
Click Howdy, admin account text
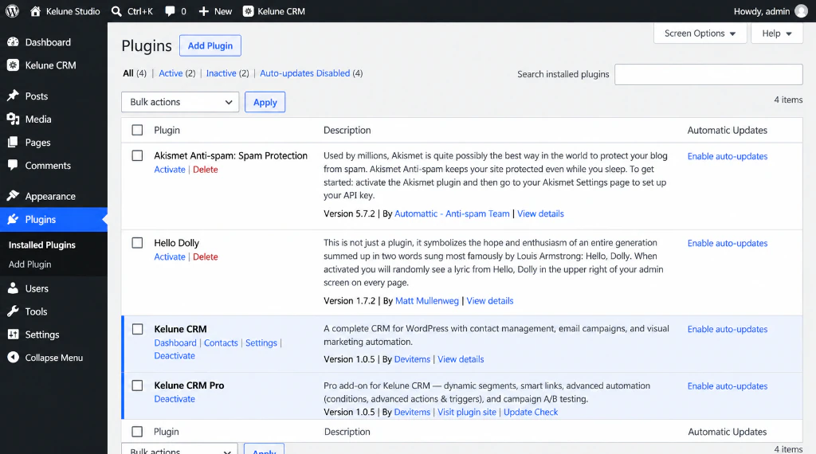[761, 11]
